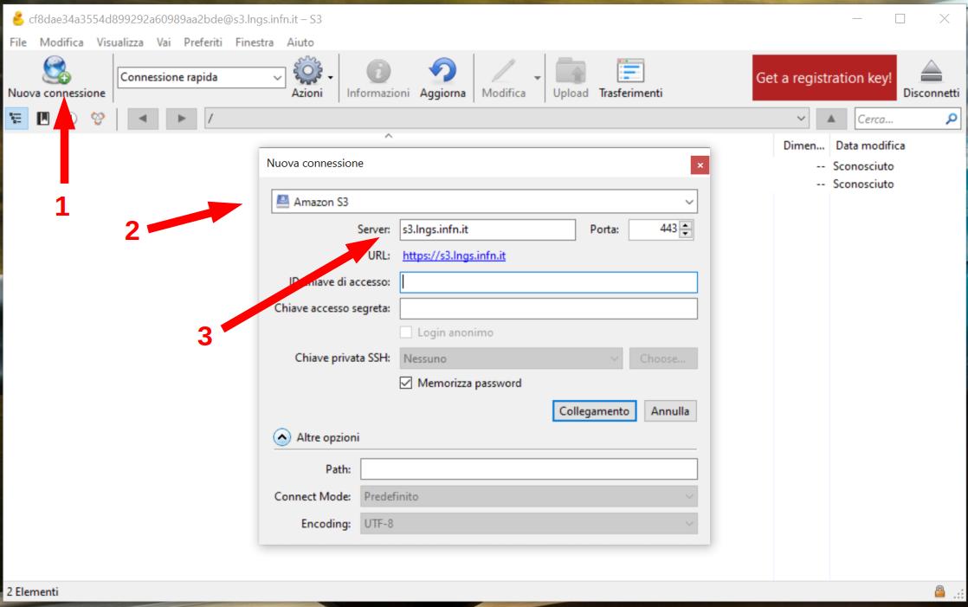Click the Annulla button

click(x=670, y=411)
